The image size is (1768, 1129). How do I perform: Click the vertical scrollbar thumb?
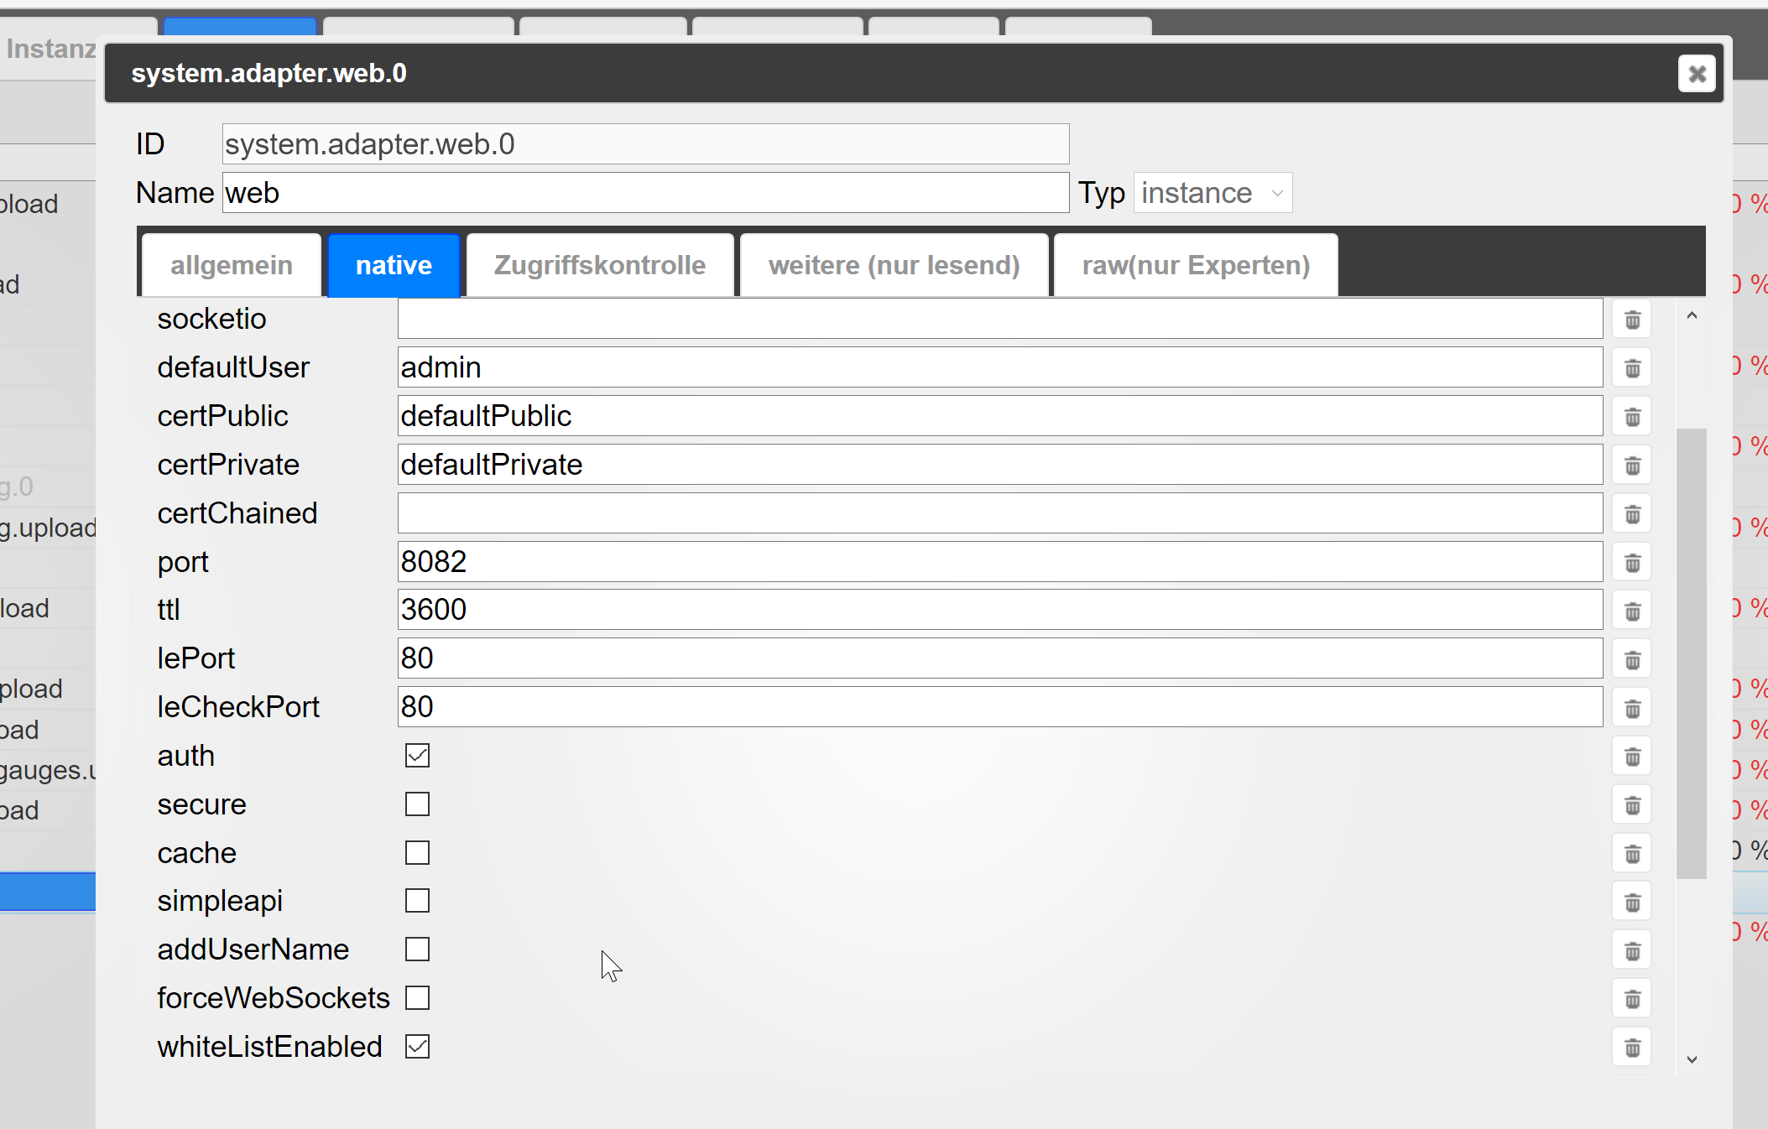pyautogui.click(x=1691, y=654)
